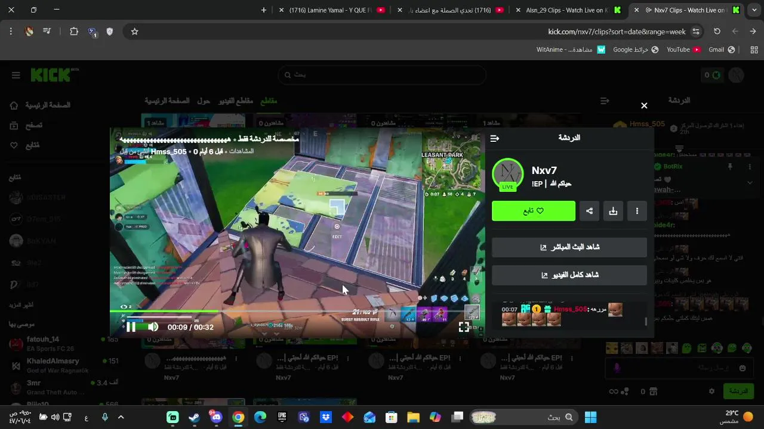Open Chrome three-dot menu
The width and height of the screenshot is (764, 429).
11,32
